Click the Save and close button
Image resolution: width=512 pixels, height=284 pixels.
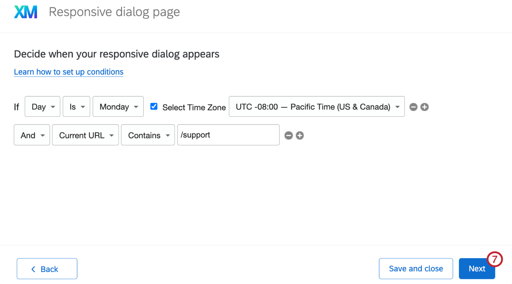pyautogui.click(x=416, y=269)
